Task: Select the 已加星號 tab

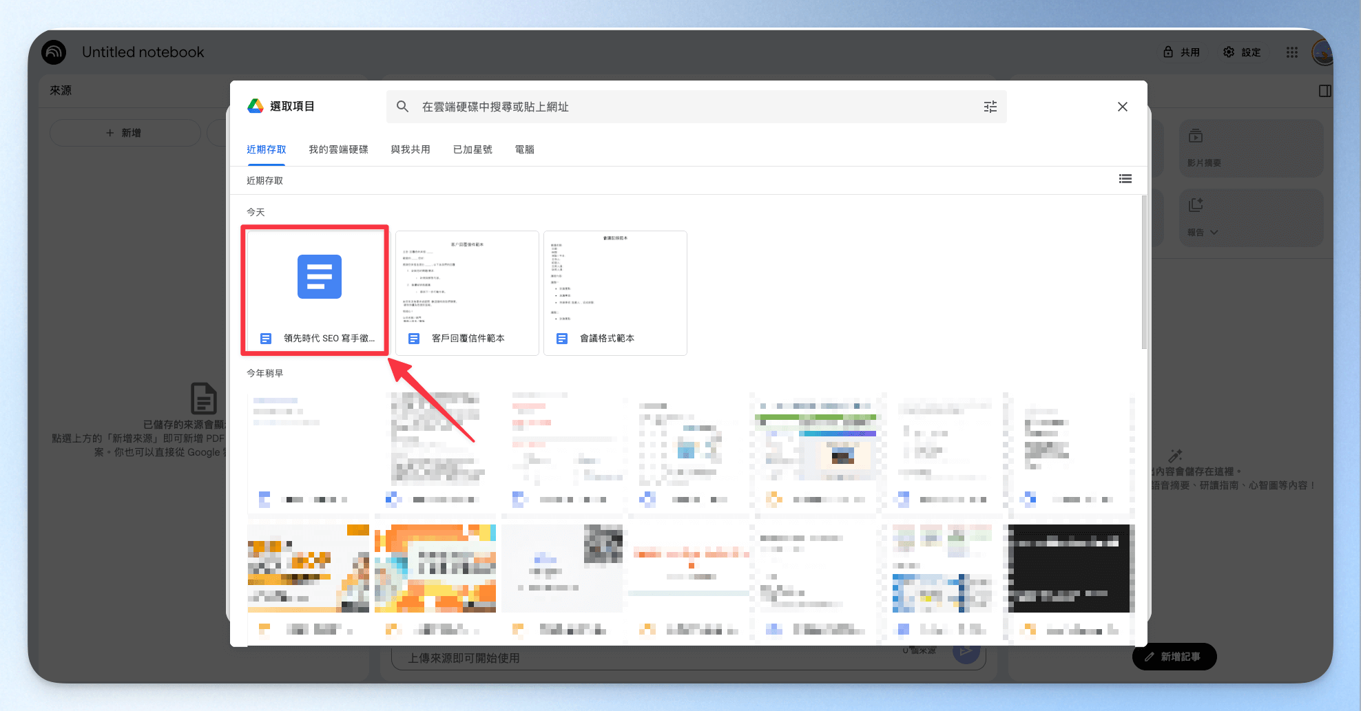Action: [472, 149]
